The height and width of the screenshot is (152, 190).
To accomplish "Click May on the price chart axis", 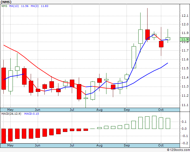I will click(10, 110).
